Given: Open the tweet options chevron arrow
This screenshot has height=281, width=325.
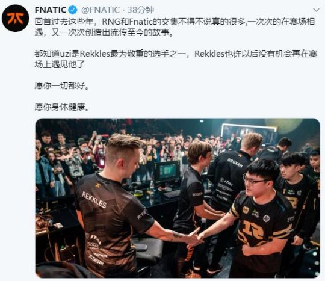Looking at the screenshot, I should pyautogui.click(x=316, y=10).
